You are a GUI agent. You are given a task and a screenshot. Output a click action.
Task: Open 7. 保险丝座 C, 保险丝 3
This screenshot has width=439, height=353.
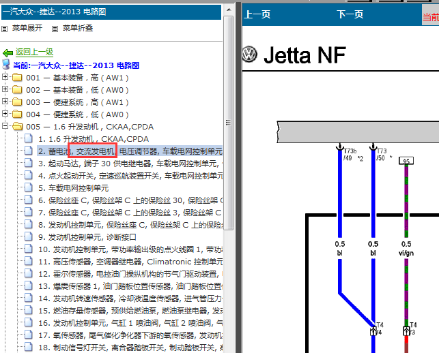[x=130, y=213]
